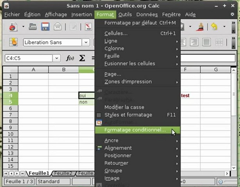Click vertical scrollbar down arrow
240x187 pixels.
pos(233,168)
